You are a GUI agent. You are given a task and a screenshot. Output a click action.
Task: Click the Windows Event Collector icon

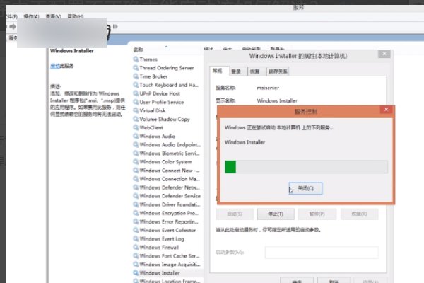[x=136, y=230]
